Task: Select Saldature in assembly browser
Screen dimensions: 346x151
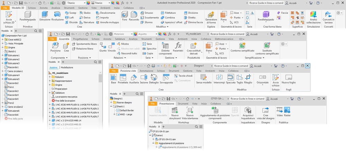Action: [x=58, y=93]
